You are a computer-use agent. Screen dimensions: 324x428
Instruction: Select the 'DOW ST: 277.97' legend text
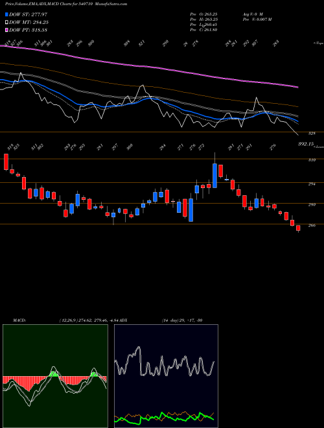pyautogui.click(x=28, y=14)
